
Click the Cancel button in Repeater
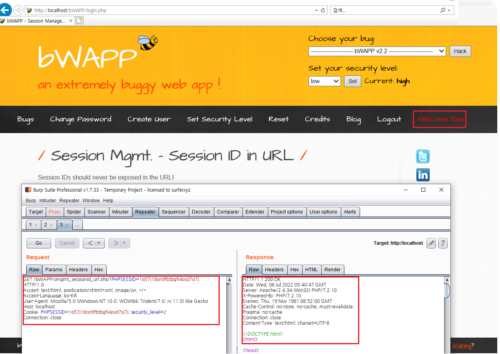click(x=67, y=243)
